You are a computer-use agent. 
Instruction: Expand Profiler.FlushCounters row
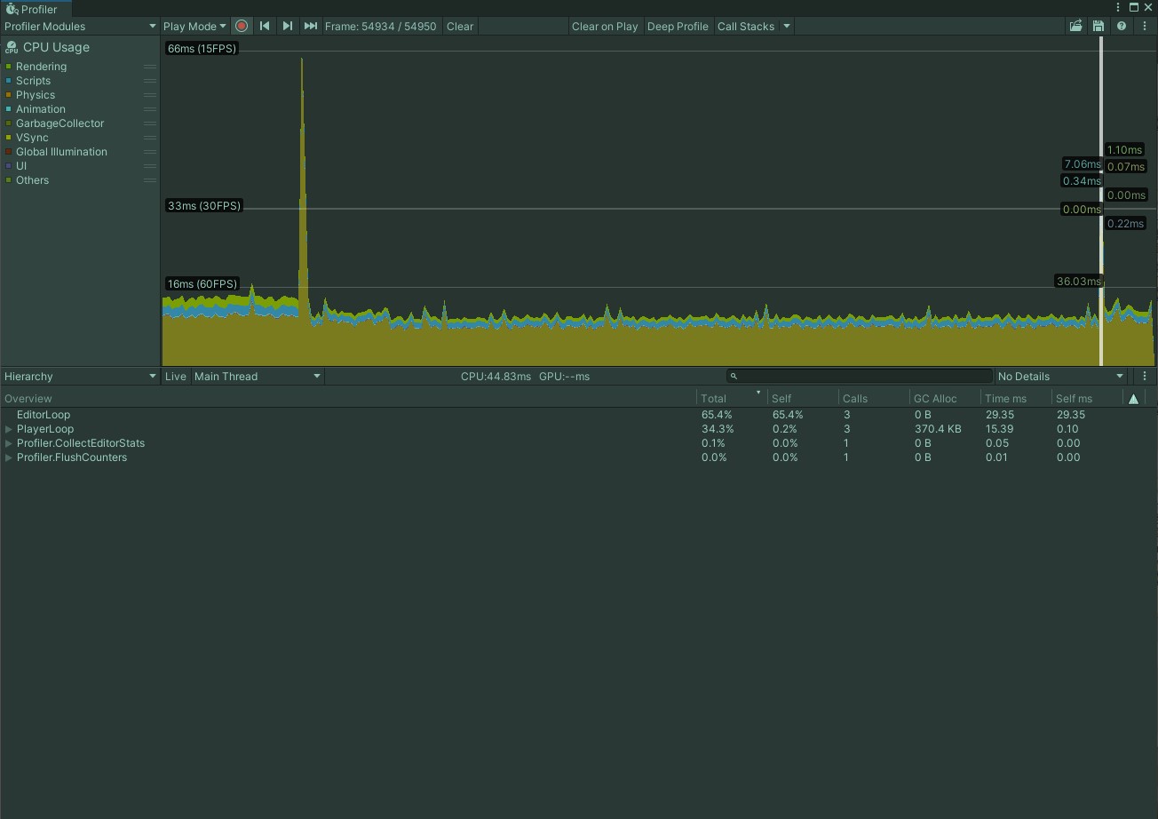point(9,457)
